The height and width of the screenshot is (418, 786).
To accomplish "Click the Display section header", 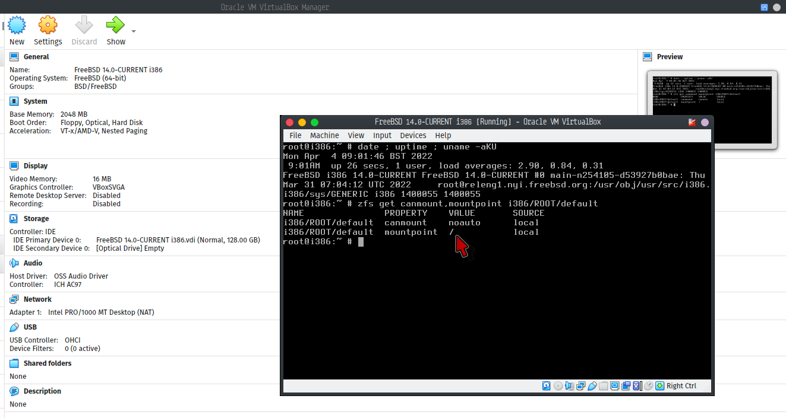I will 35,166.
